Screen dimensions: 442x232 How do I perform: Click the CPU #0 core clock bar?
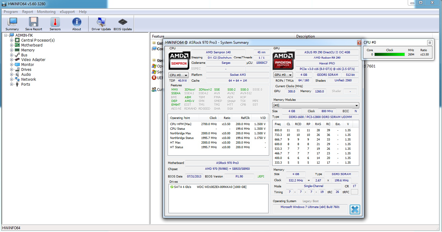click(390, 55)
